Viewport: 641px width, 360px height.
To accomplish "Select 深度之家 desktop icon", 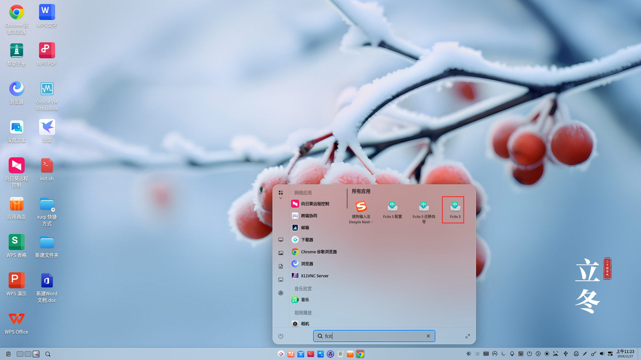I will [16, 131].
